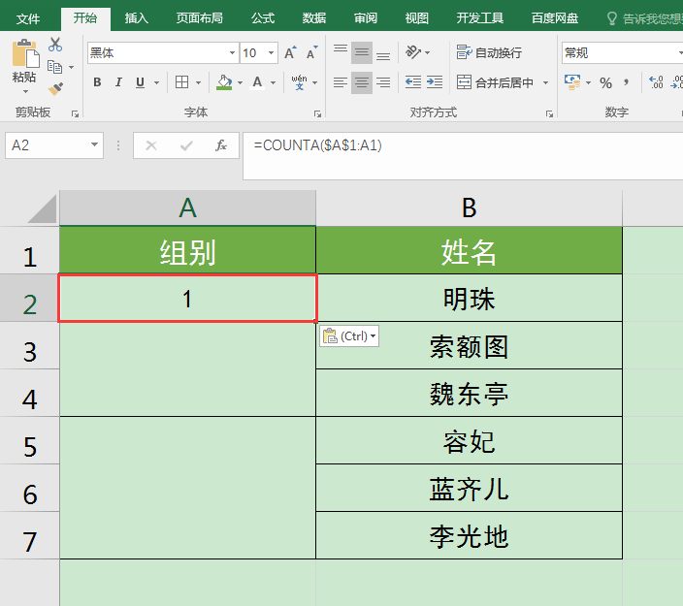Apply cell borders icon
Screen dimensions: 683x606
pos(182,81)
